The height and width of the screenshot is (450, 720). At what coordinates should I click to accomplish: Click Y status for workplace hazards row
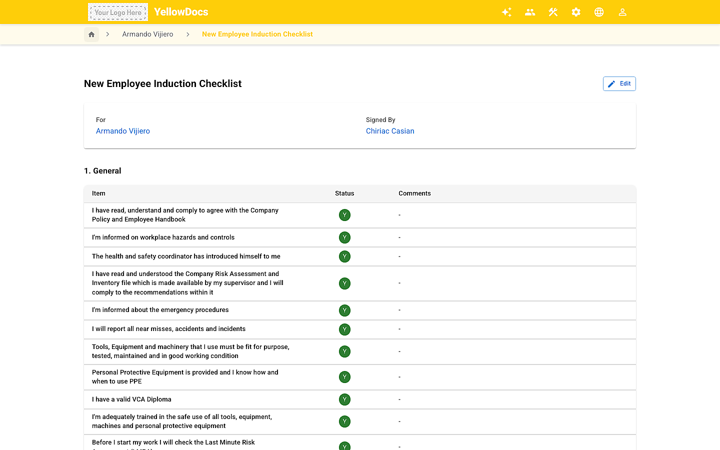(x=344, y=237)
